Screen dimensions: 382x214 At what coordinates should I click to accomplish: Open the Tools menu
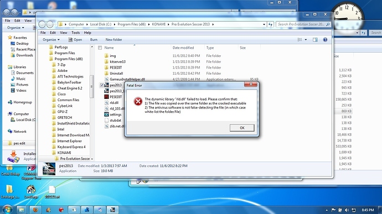75,33
